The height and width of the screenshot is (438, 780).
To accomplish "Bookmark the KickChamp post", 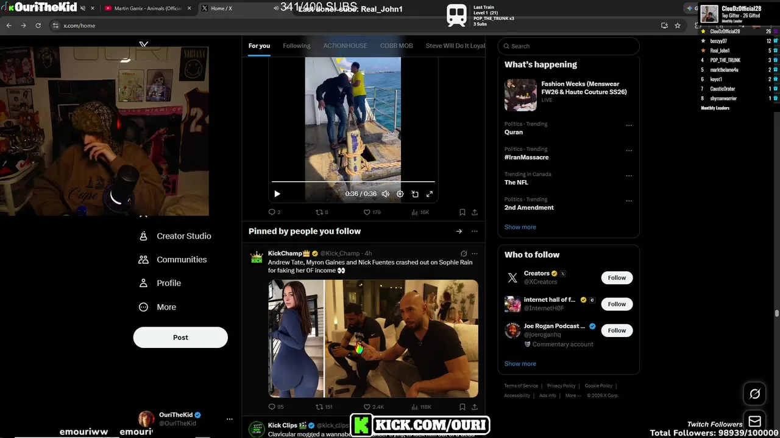I will pyautogui.click(x=462, y=407).
